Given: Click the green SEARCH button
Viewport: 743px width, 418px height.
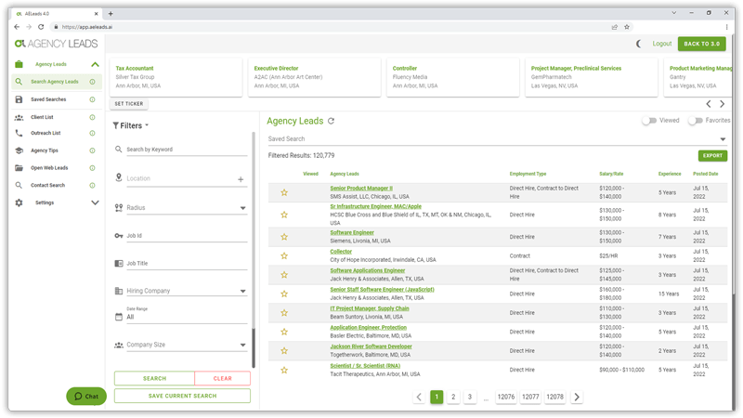Looking at the screenshot, I should 154,378.
